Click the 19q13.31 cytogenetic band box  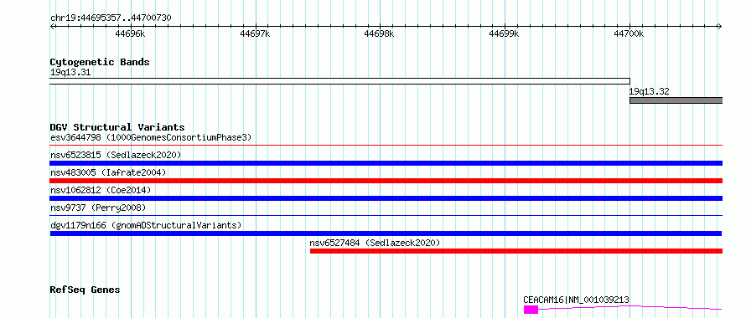pos(339,81)
